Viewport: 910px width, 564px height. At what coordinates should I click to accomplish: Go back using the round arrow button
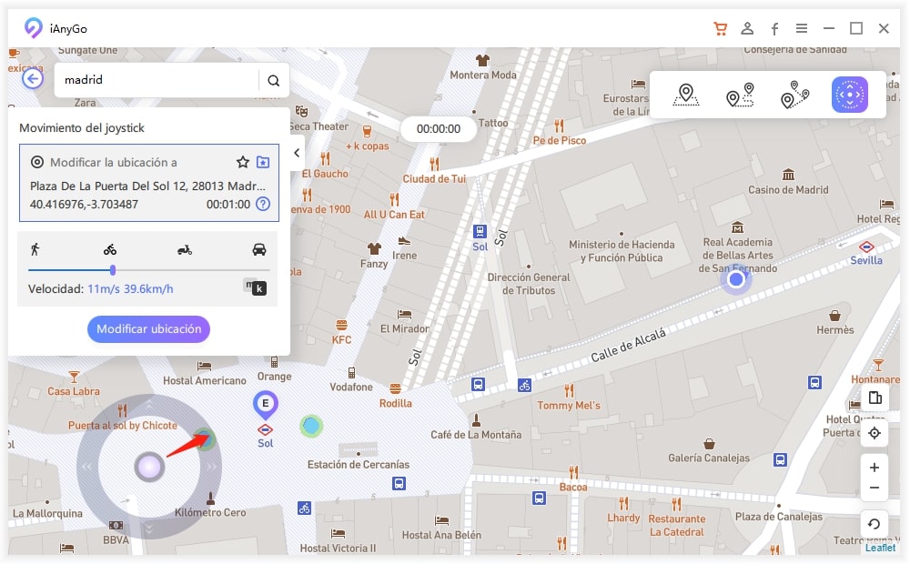[34, 79]
